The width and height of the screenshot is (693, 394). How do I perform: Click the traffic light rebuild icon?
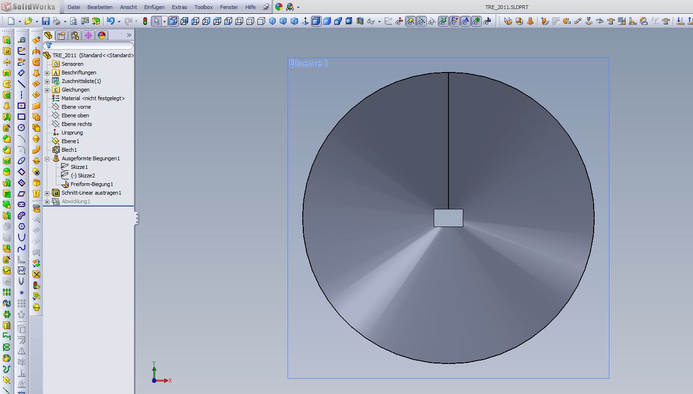pyautogui.click(x=145, y=21)
